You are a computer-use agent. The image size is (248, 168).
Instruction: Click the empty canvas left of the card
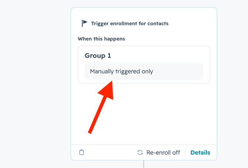coord(35,85)
